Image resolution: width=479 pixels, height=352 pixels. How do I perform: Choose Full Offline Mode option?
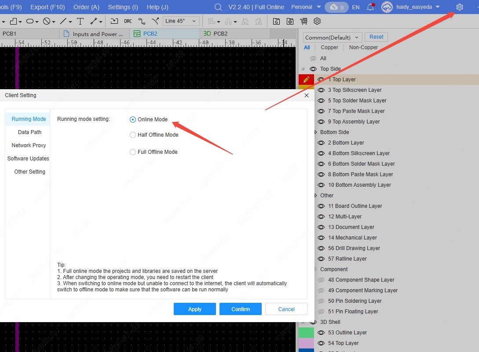(133, 152)
